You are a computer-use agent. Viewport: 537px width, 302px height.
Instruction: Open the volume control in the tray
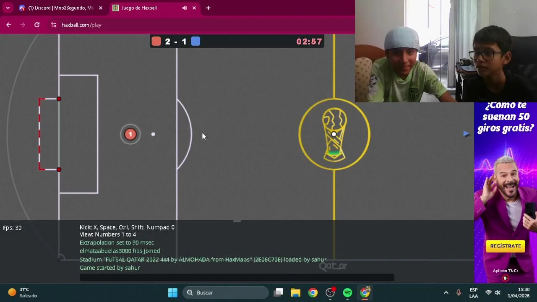pyautogui.click(x=498, y=293)
